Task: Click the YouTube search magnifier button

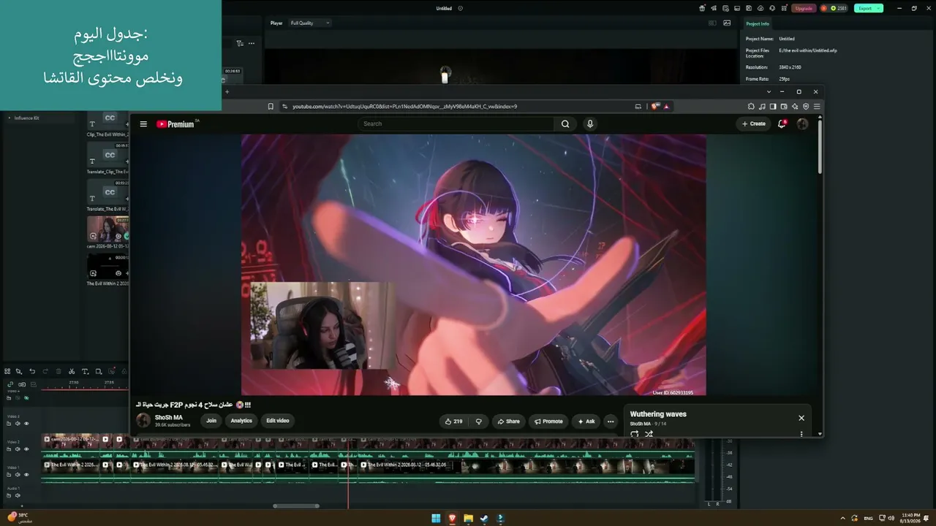Action: click(x=565, y=124)
